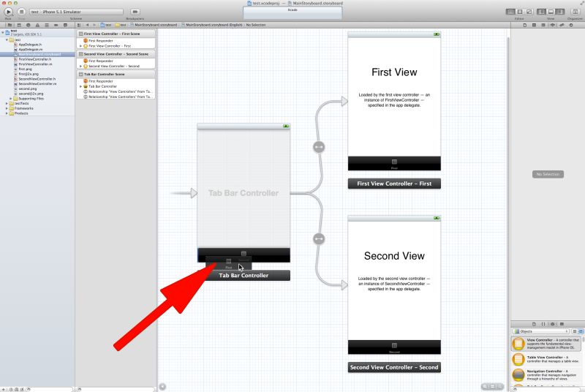The width and height of the screenshot is (585, 392).
Task: Click the relationship segue to Second View
Action: pyautogui.click(x=319, y=238)
